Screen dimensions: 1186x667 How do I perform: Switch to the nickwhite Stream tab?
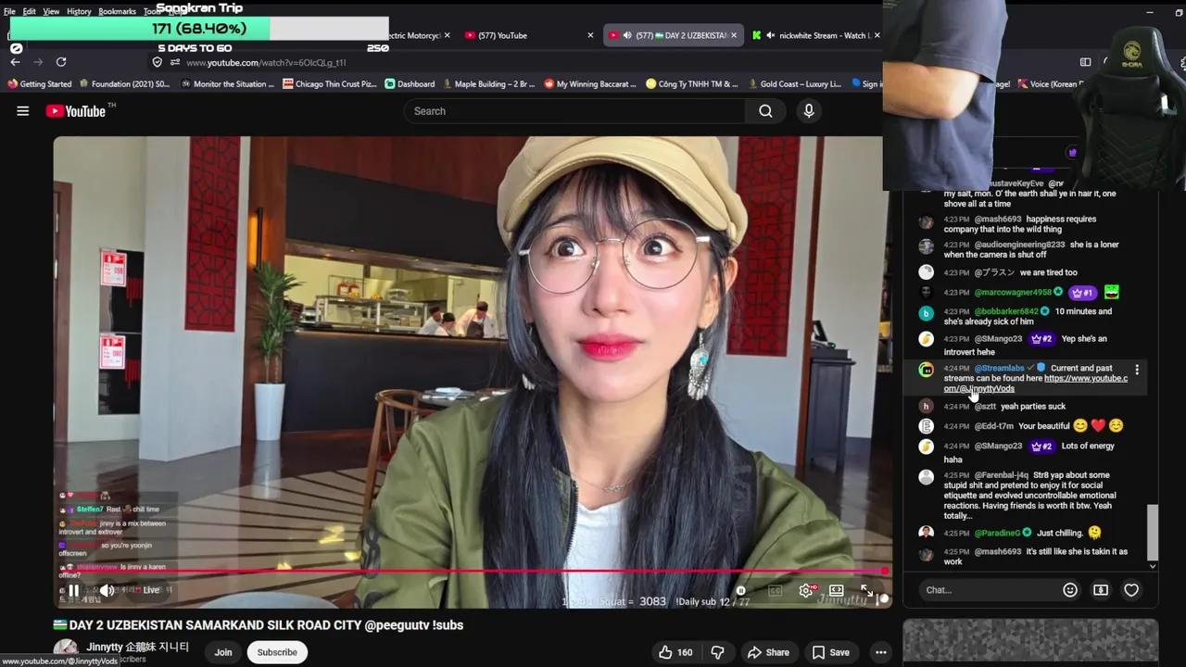click(815, 35)
